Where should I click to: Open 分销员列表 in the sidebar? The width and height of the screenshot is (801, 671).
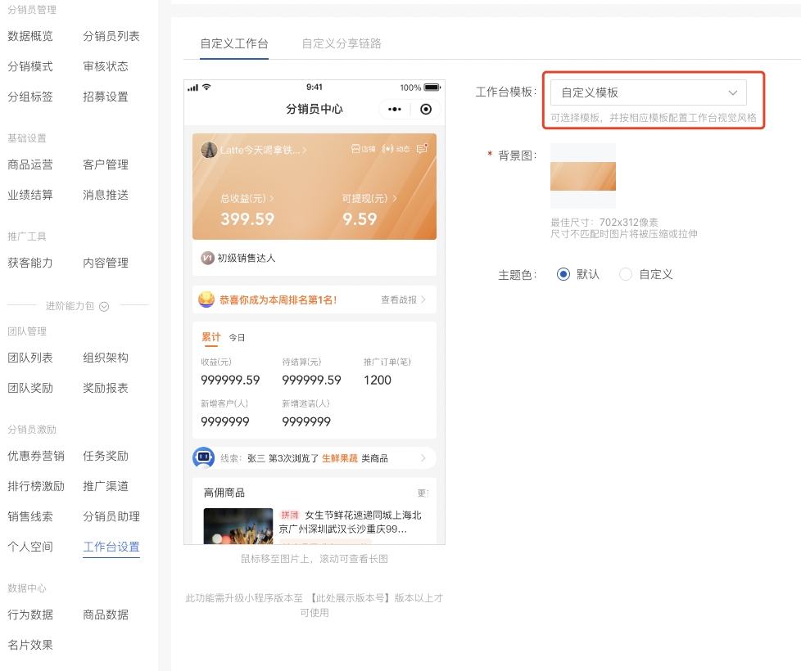pos(111,36)
